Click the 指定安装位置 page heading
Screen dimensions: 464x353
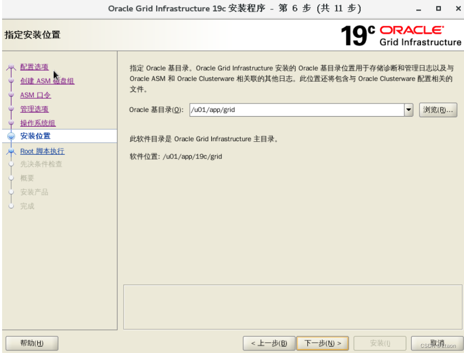[x=33, y=35]
